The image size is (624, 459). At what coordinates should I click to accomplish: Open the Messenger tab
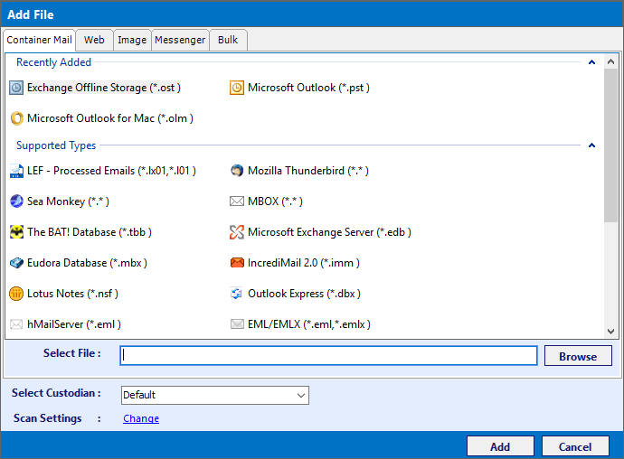(180, 40)
